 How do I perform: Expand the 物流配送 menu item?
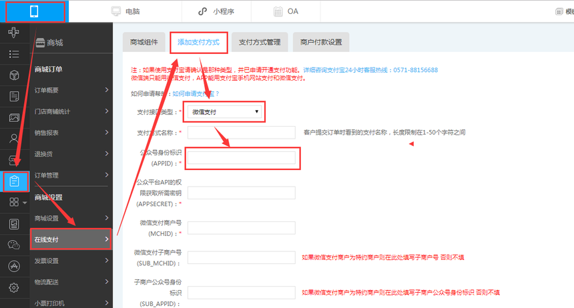(71, 282)
